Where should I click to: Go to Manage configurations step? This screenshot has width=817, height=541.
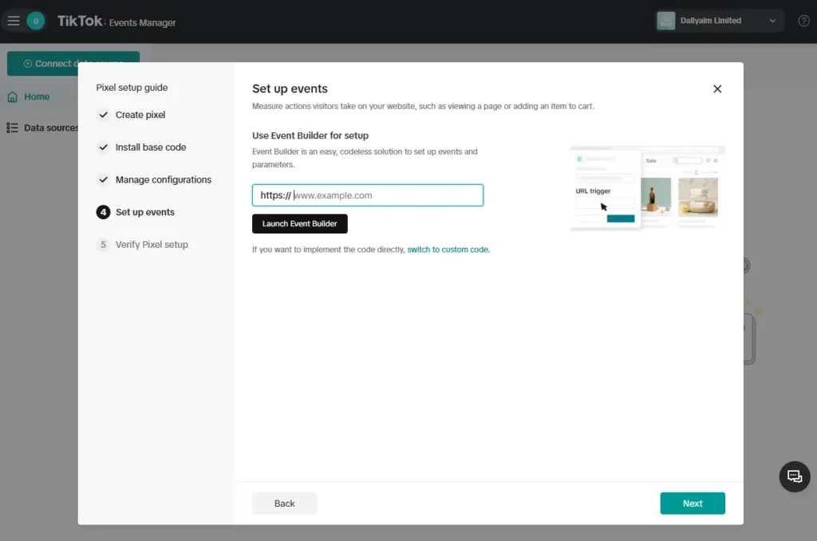coord(163,179)
